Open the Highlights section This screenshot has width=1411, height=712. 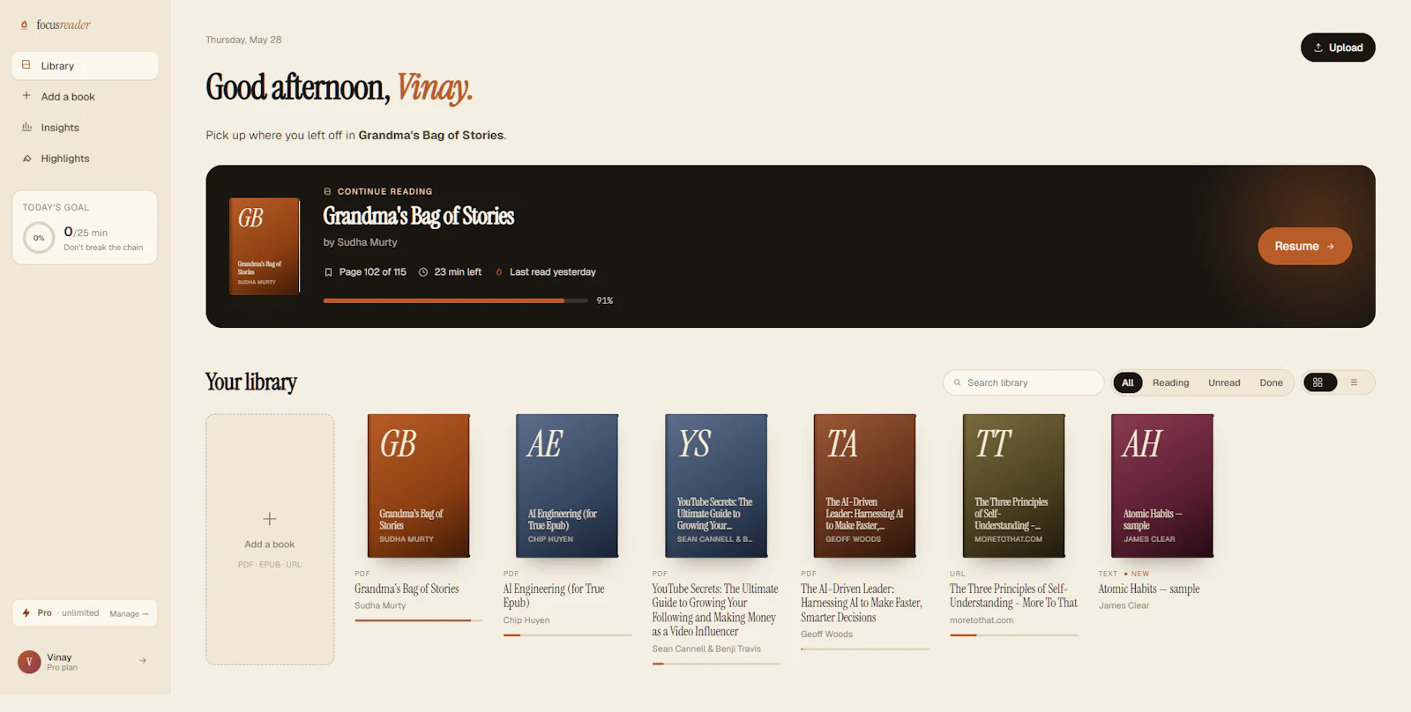85,158
